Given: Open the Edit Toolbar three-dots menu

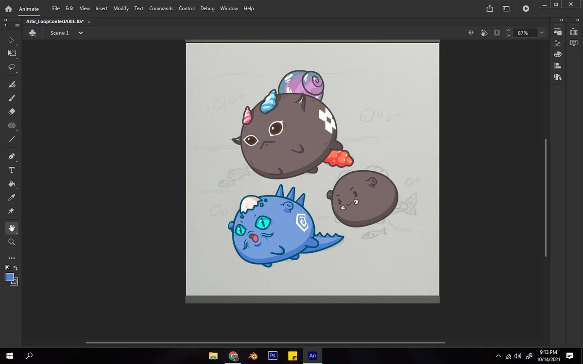Looking at the screenshot, I should (x=12, y=258).
